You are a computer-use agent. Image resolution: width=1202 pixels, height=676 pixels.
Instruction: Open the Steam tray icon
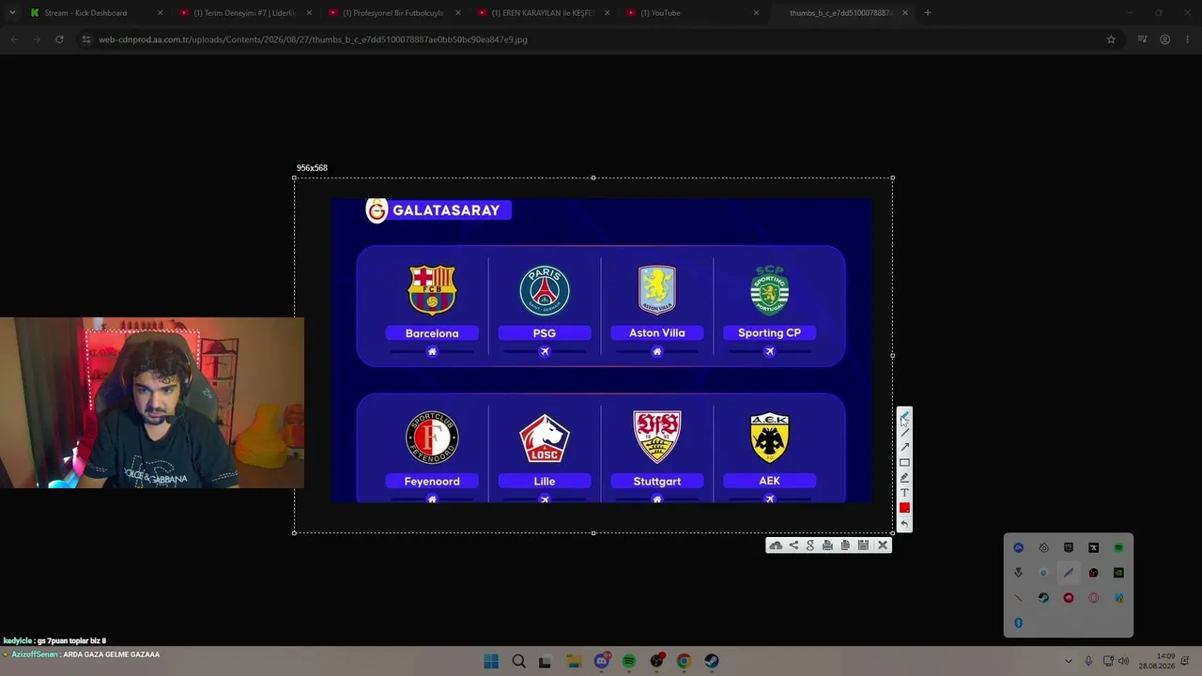[1043, 597]
